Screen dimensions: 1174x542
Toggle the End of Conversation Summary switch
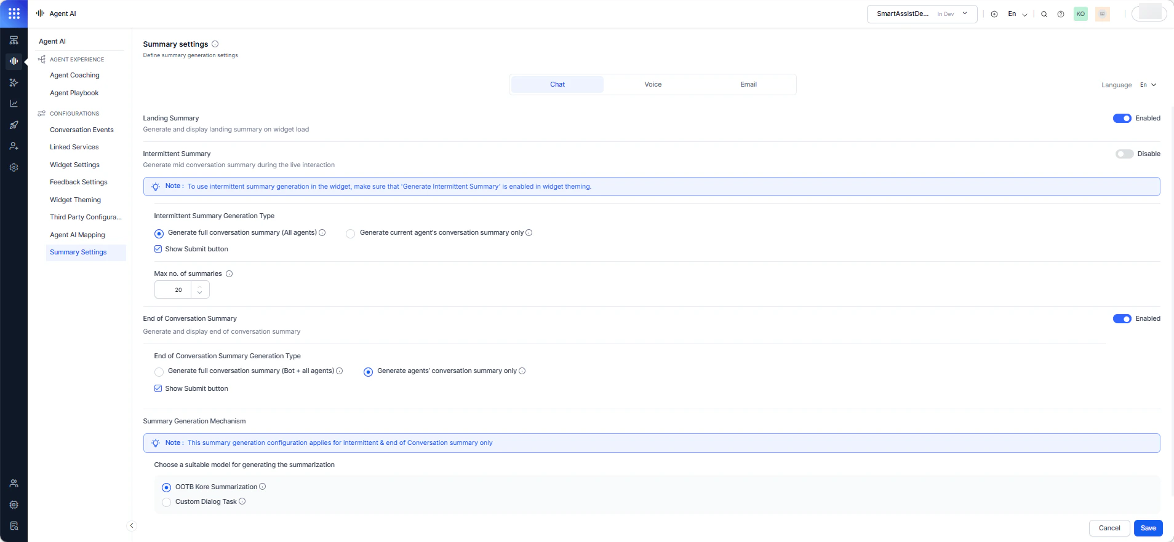1122,319
